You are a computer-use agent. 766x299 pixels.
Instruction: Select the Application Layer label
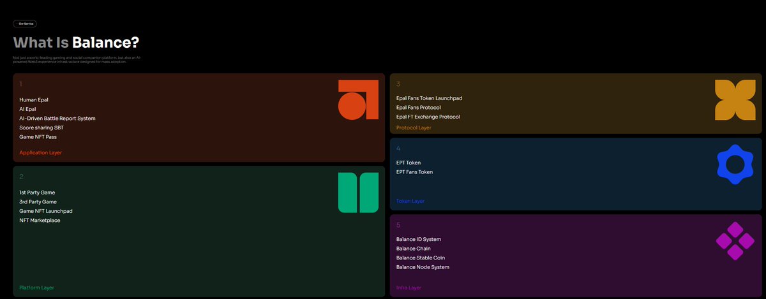(41, 152)
